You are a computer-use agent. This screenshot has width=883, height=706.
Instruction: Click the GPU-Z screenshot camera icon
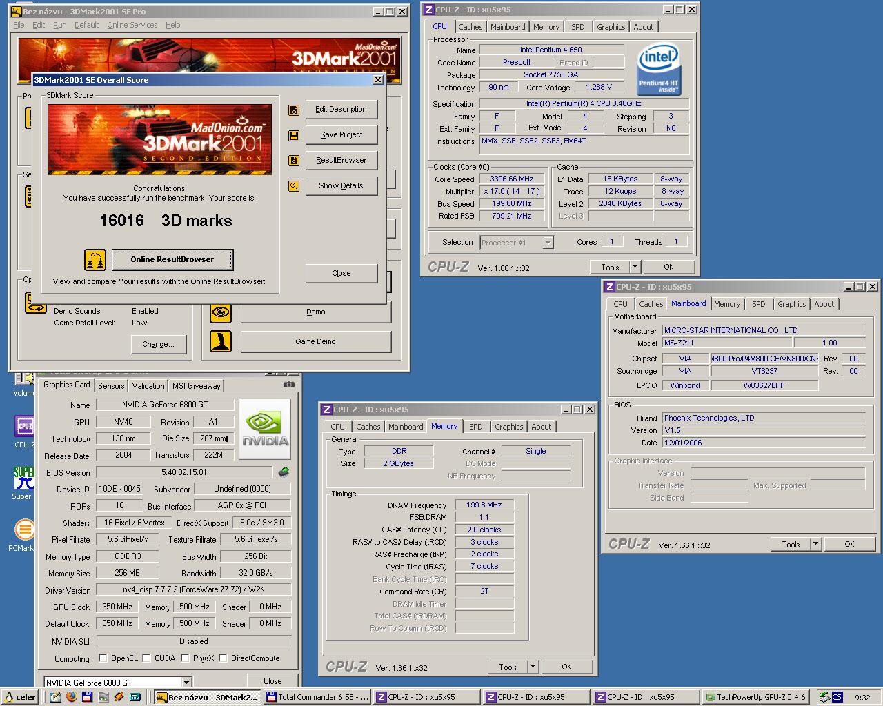point(289,385)
